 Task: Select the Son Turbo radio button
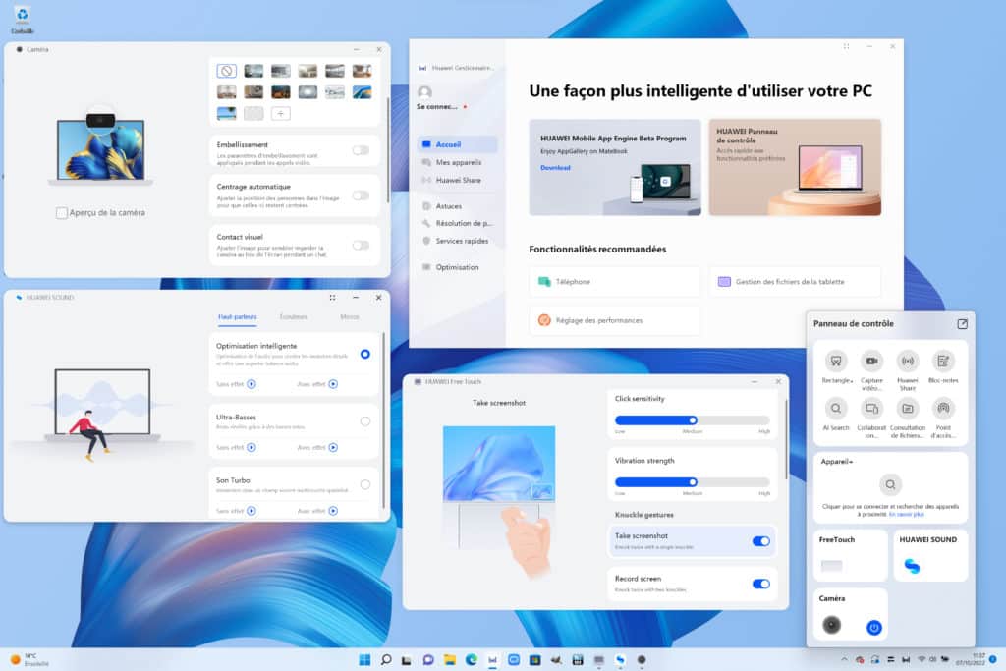pos(365,485)
